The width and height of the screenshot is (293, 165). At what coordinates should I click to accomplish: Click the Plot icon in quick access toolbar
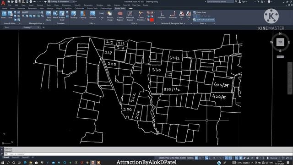[x=31, y=1]
